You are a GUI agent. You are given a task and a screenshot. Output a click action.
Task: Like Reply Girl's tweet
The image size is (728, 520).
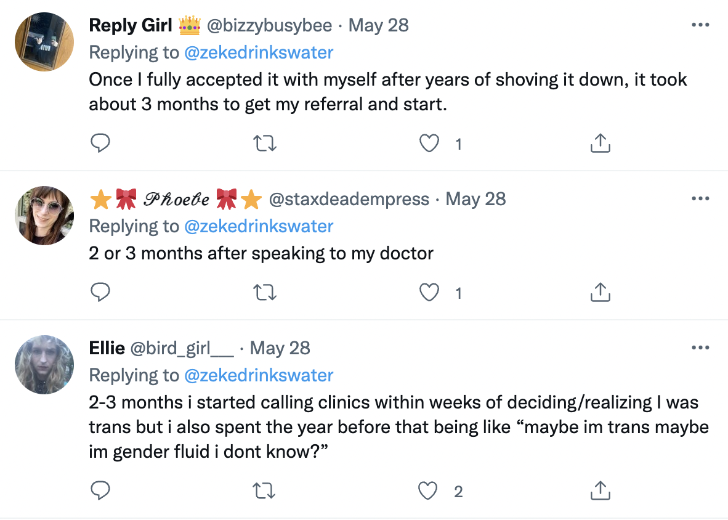coord(429,144)
